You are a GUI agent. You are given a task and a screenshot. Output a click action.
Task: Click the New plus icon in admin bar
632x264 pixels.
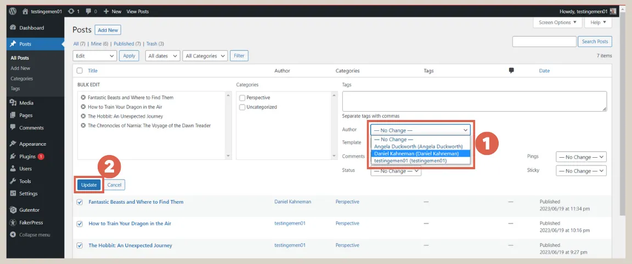coord(106,12)
